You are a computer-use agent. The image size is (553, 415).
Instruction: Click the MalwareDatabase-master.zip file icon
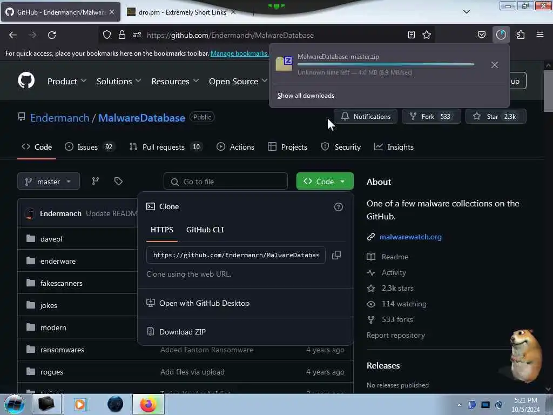coord(284,64)
